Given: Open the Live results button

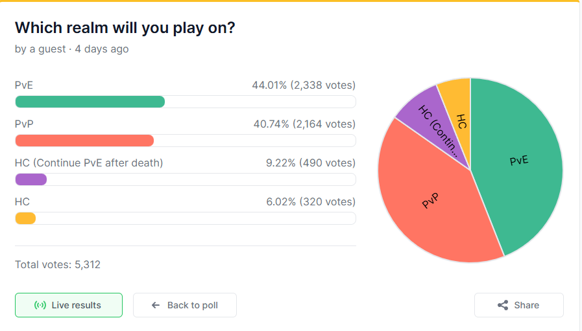Looking at the screenshot, I should (69, 305).
